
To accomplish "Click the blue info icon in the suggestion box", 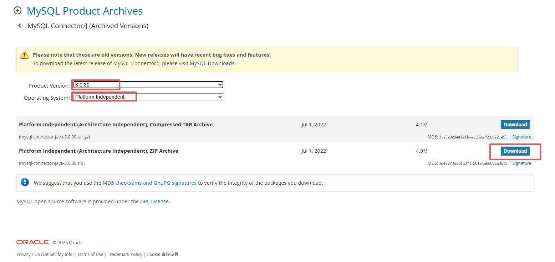I will click(x=25, y=182).
